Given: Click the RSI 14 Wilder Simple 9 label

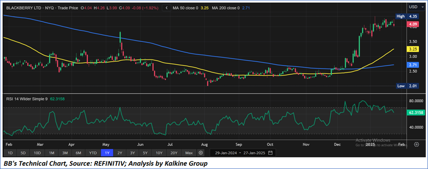Looking at the screenshot, I should (x=27, y=99).
